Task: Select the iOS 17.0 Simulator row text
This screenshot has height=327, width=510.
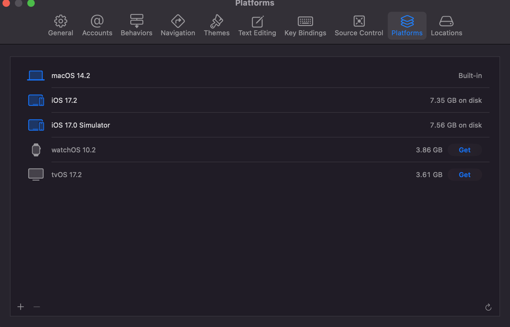Action: pyautogui.click(x=81, y=125)
